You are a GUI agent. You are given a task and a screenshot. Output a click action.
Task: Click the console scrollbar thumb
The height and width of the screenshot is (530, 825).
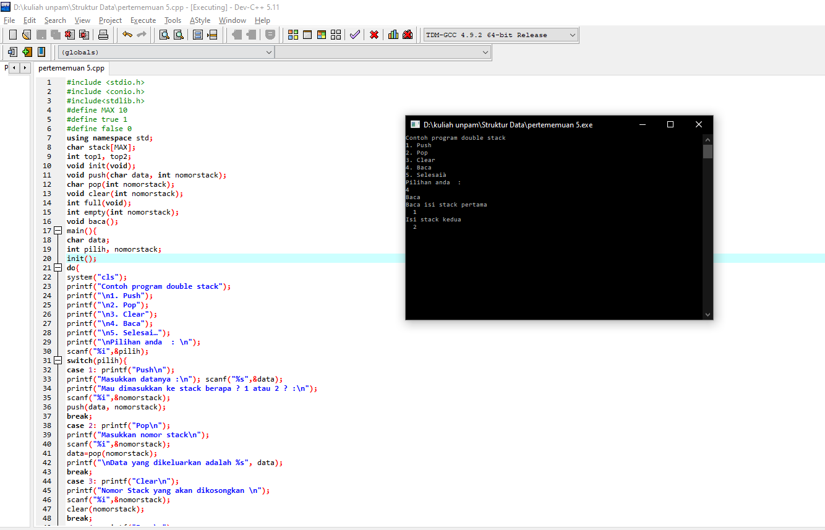point(707,152)
